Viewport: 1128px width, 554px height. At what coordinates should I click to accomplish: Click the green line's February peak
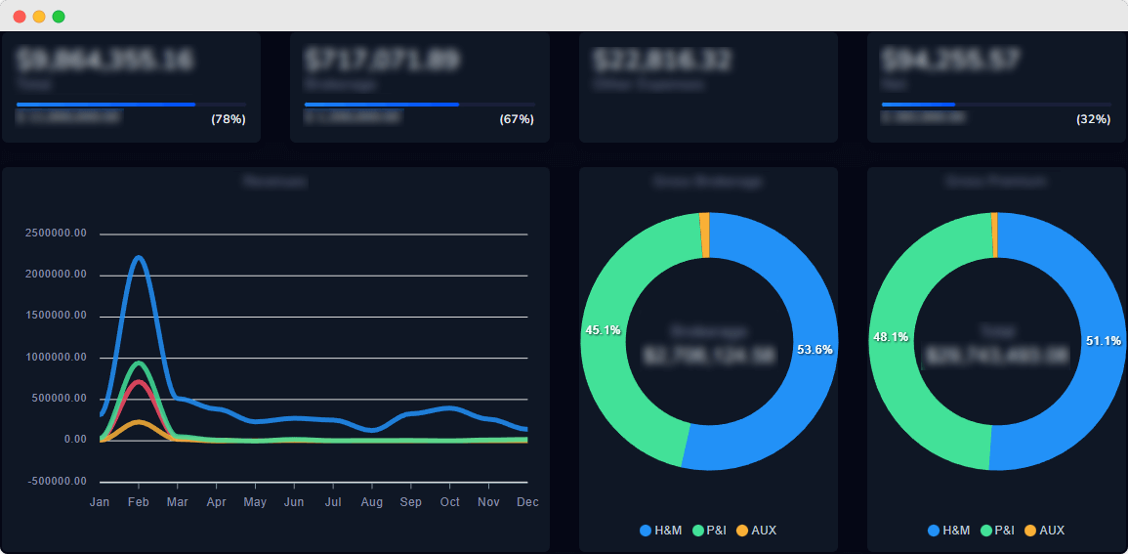click(x=139, y=362)
